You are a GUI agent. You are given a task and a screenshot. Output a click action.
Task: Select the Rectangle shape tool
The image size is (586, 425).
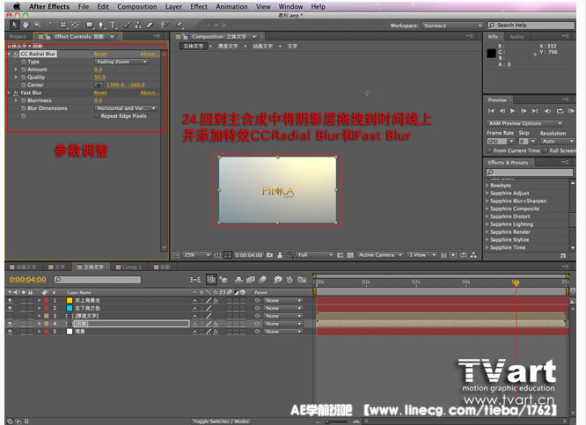tap(90, 25)
